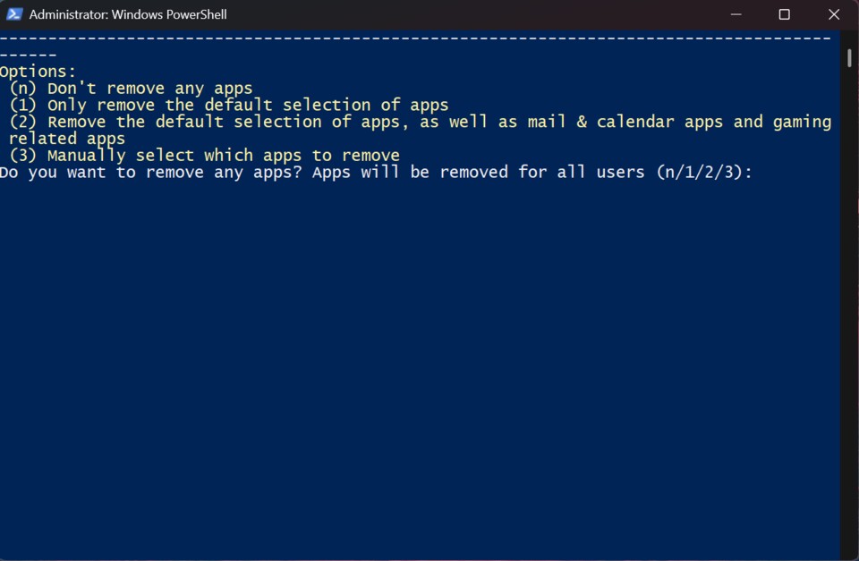
Task: Maximize the PowerShell window
Action: (784, 14)
